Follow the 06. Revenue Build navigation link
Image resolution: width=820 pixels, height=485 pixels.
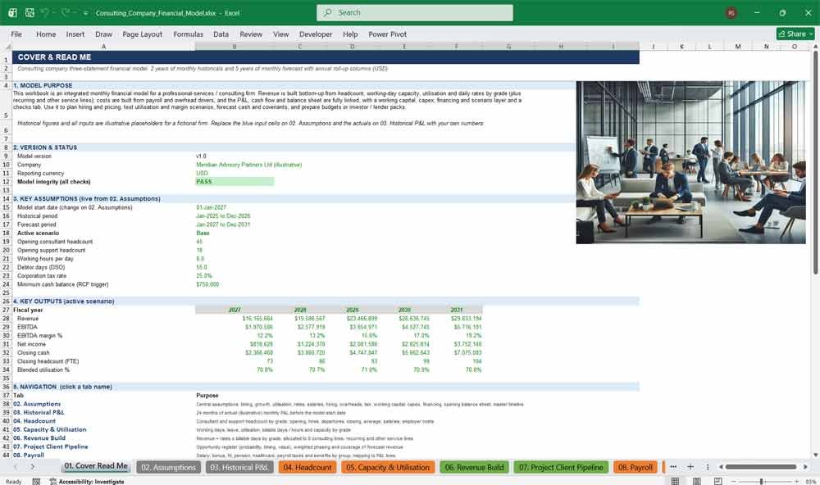pos(39,438)
